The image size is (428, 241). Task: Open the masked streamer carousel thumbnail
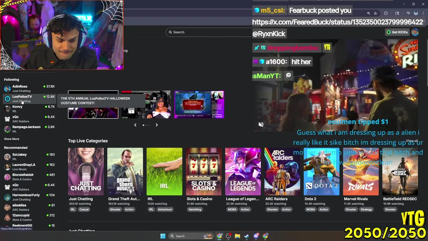146,104
